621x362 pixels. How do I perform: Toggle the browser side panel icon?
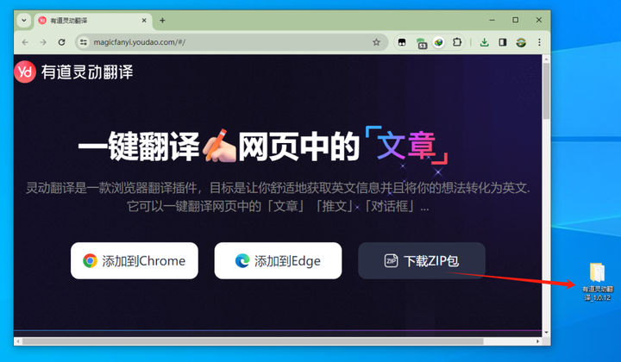coord(503,42)
